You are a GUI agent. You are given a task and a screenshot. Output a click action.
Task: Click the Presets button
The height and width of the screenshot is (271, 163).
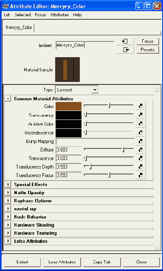click(x=148, y=50)
